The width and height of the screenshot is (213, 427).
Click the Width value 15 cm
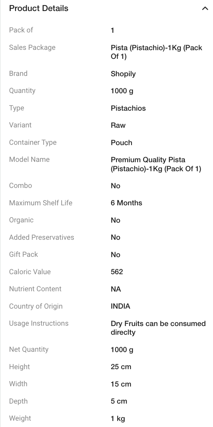coord(121,384)
